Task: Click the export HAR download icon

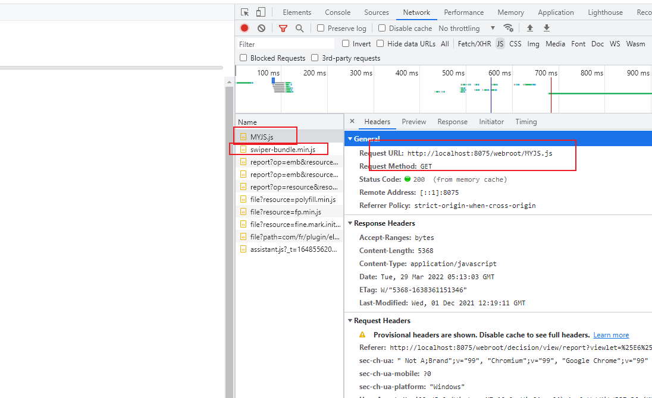Action: tap(546, 28)
